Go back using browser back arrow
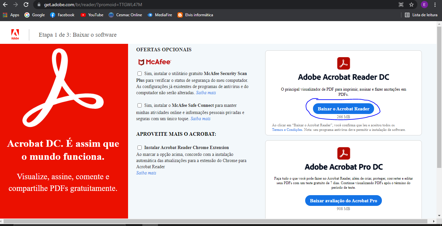This screenshot has width=442, height=226. click(5, 5)
